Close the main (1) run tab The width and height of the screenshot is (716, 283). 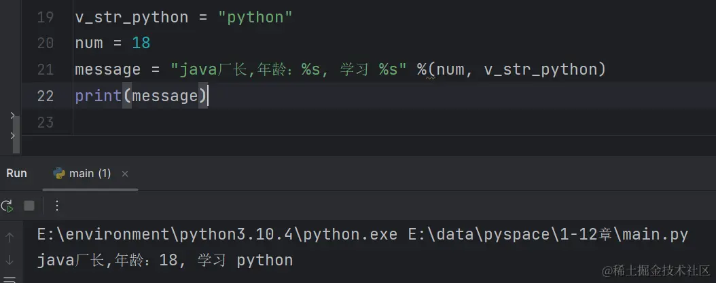pyautogui.click(x=125, y=174)
